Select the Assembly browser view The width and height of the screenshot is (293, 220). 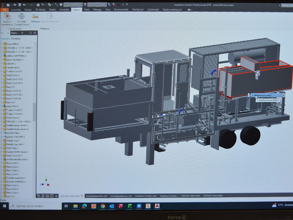(x=5, y=39)
